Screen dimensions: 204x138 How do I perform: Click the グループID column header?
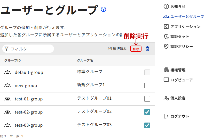click(x=12, y=60)
